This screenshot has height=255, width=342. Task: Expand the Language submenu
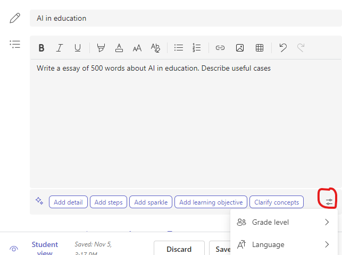pos(283,244)
